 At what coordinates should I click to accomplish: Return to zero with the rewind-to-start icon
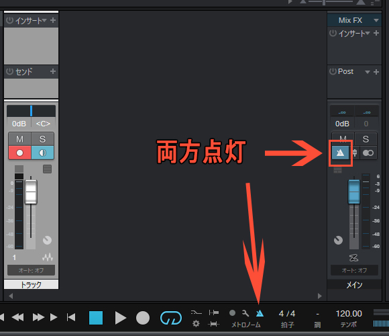point(71,317)
